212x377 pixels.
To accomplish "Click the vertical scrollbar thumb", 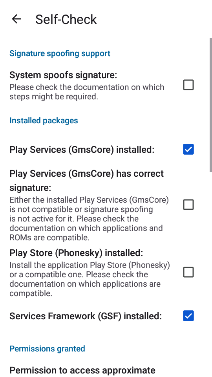I will click(x=210, y=104).
